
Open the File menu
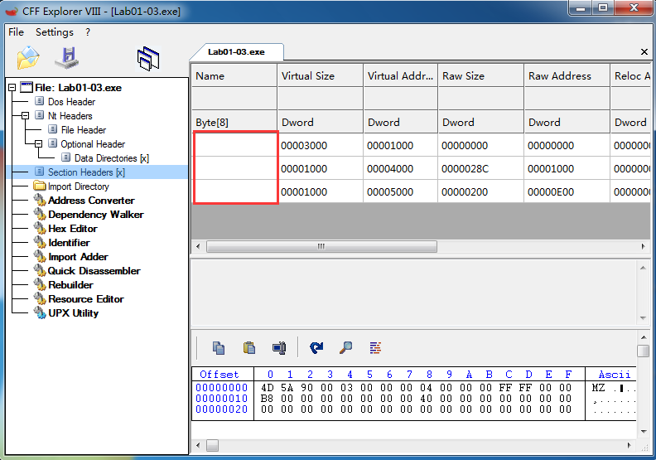(17, 32)
